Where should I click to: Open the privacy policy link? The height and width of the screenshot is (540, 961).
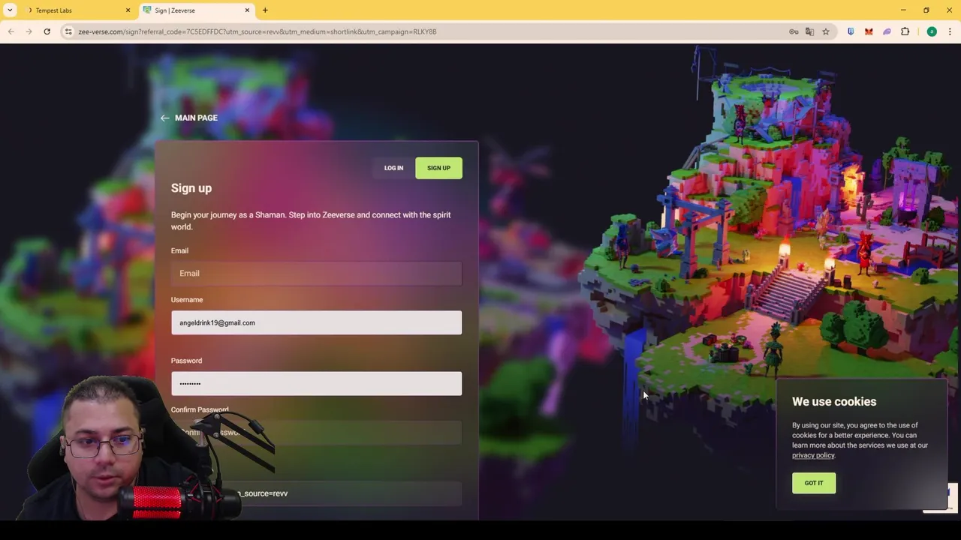tap(813, 455)
